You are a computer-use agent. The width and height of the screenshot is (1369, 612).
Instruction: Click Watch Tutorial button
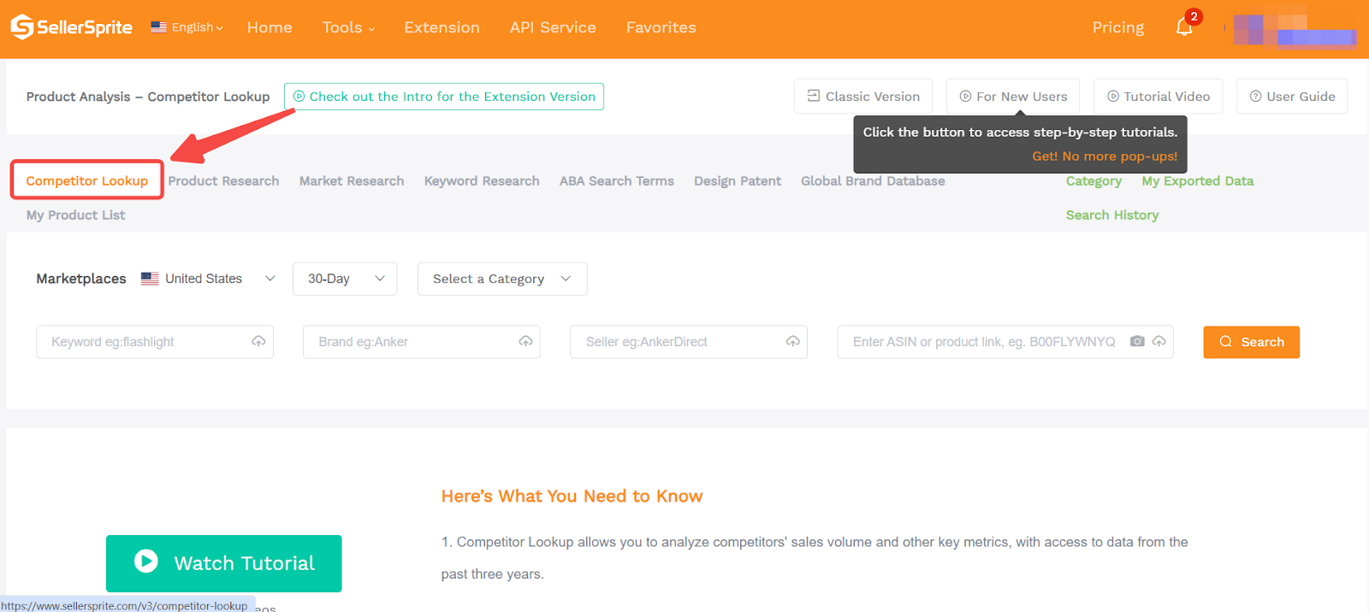coord(223,563)
